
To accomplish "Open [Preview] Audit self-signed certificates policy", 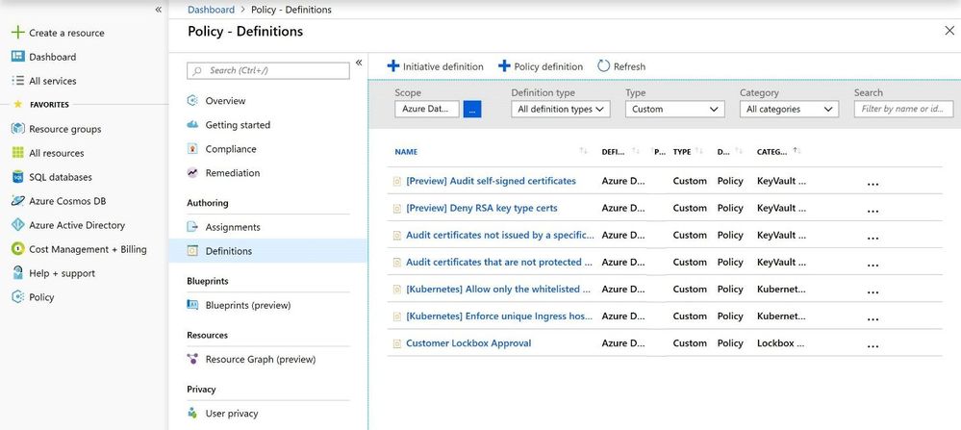I will pyautogui.click(x=491, y=181).
